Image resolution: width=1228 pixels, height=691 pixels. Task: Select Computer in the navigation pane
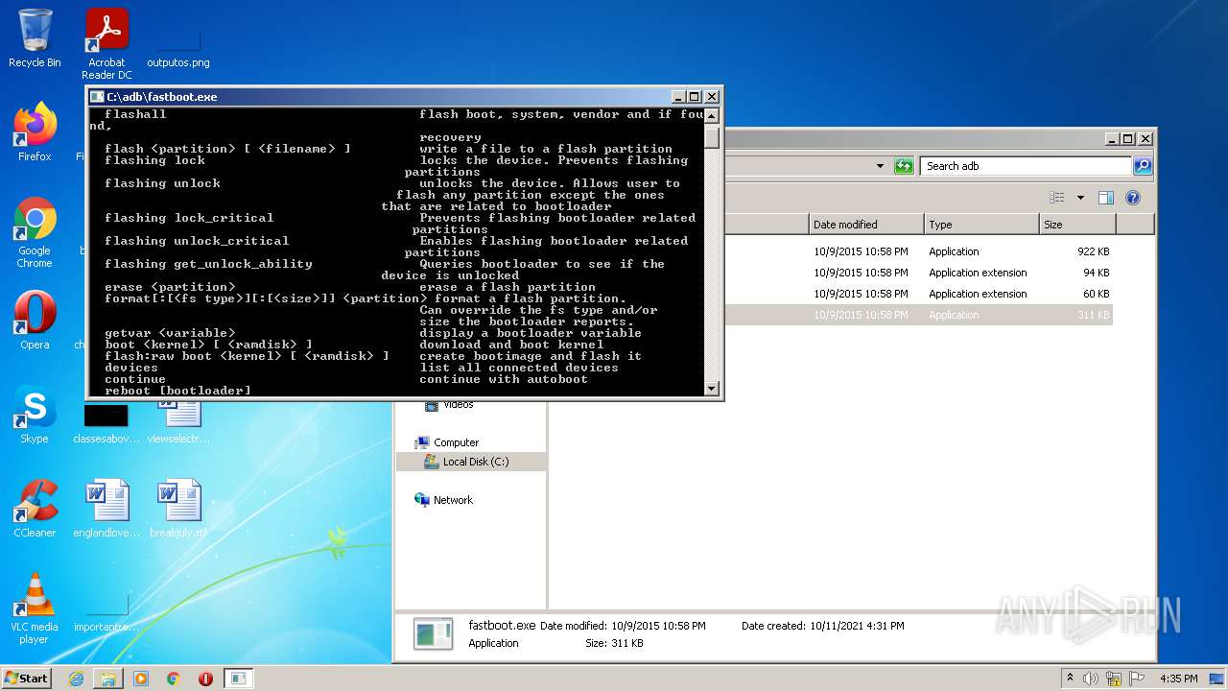click(456, 442)
